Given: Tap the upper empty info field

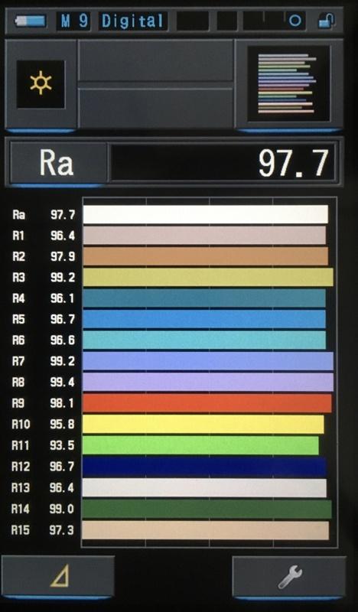Looking at the screenshot, I should (x=156, y=61).
